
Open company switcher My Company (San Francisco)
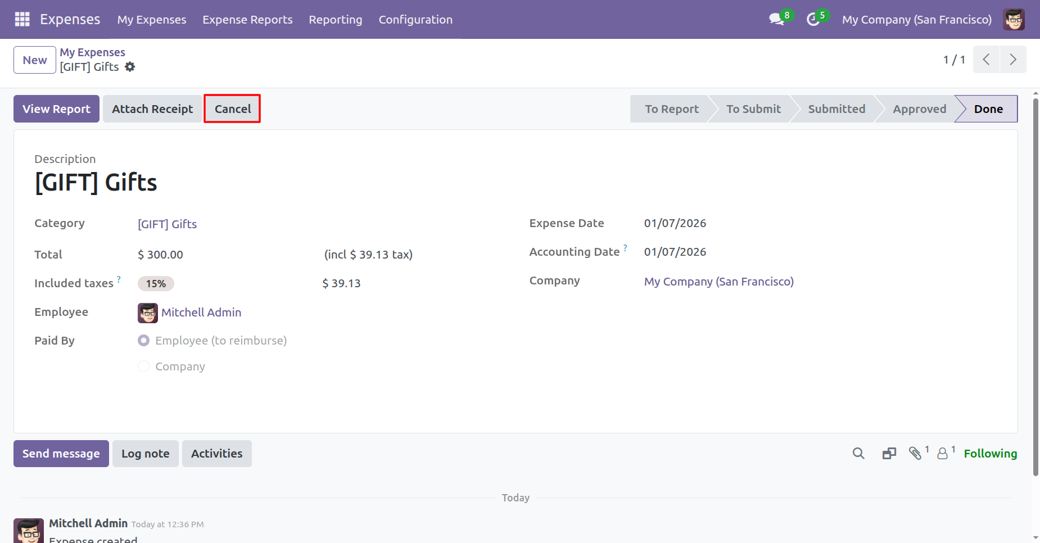click(916, 20)
